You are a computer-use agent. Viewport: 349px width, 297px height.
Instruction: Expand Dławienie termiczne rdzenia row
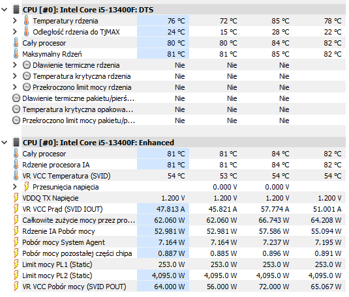(x=15, y=65)
